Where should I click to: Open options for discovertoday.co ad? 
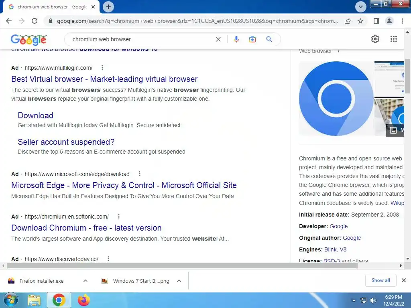(x=108, y=259)
